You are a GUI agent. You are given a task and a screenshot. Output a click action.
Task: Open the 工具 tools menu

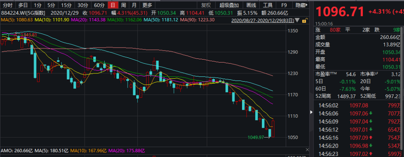[x=267, y=5]
